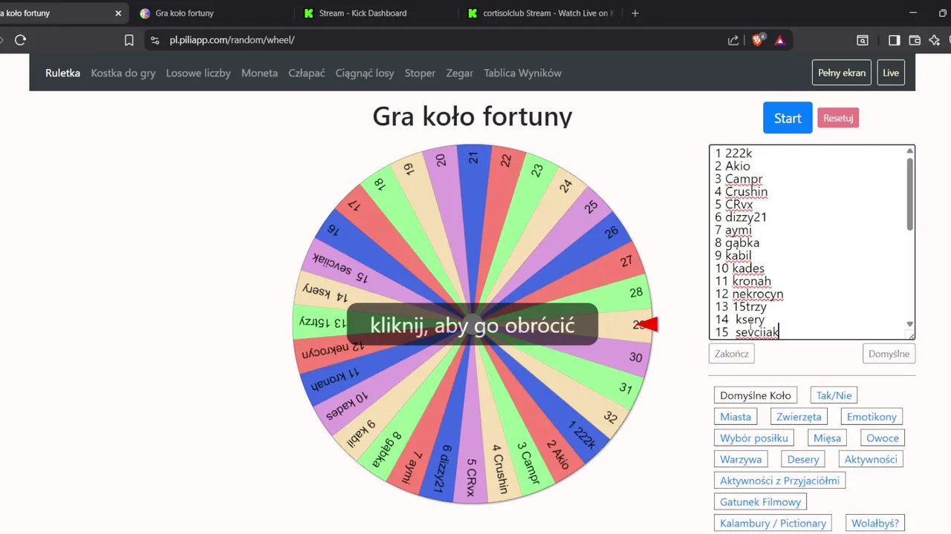Select the Tak/Nie preset
The height and width of the screenshot is (534, 951).
(834, 395)
